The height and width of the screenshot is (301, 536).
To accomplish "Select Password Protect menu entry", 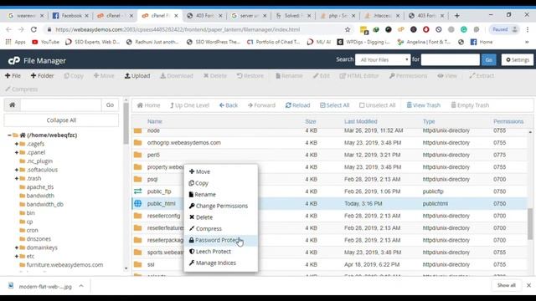I will coord(221,240).
